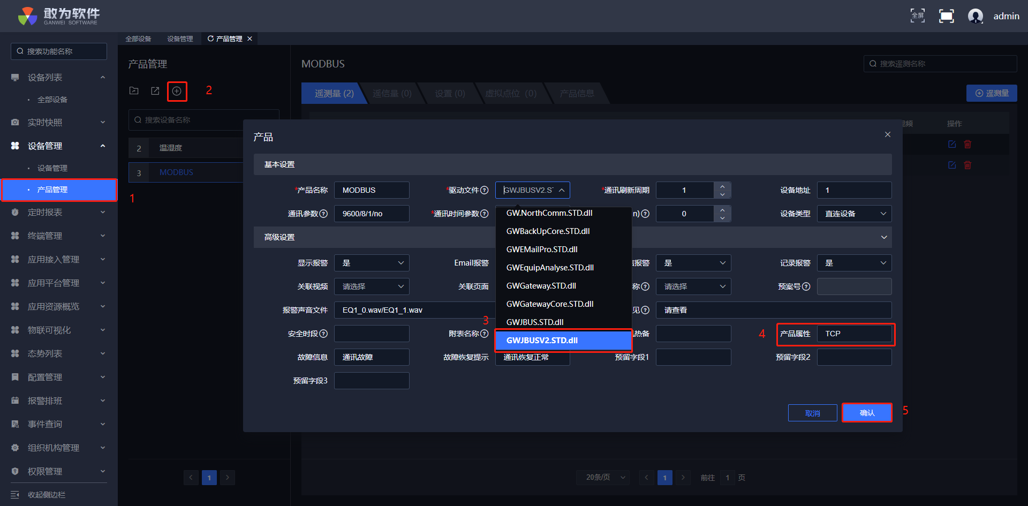Choose GWGateway.STD.dll in the dropdown list
1028x506 pixels.
click(541, 285)
